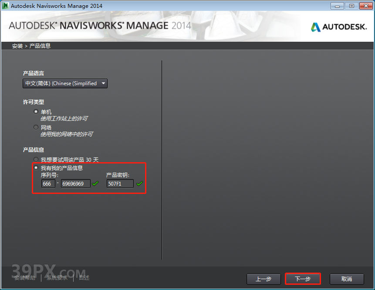Click the green checkmark beside the serial number
Viewport: 375px width, 290px height.
point(95,183)
